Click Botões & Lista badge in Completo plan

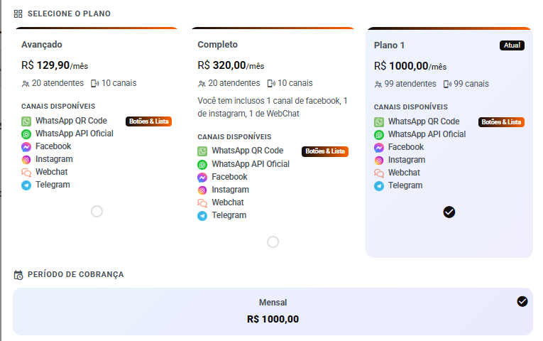click(x=325, y=151)
